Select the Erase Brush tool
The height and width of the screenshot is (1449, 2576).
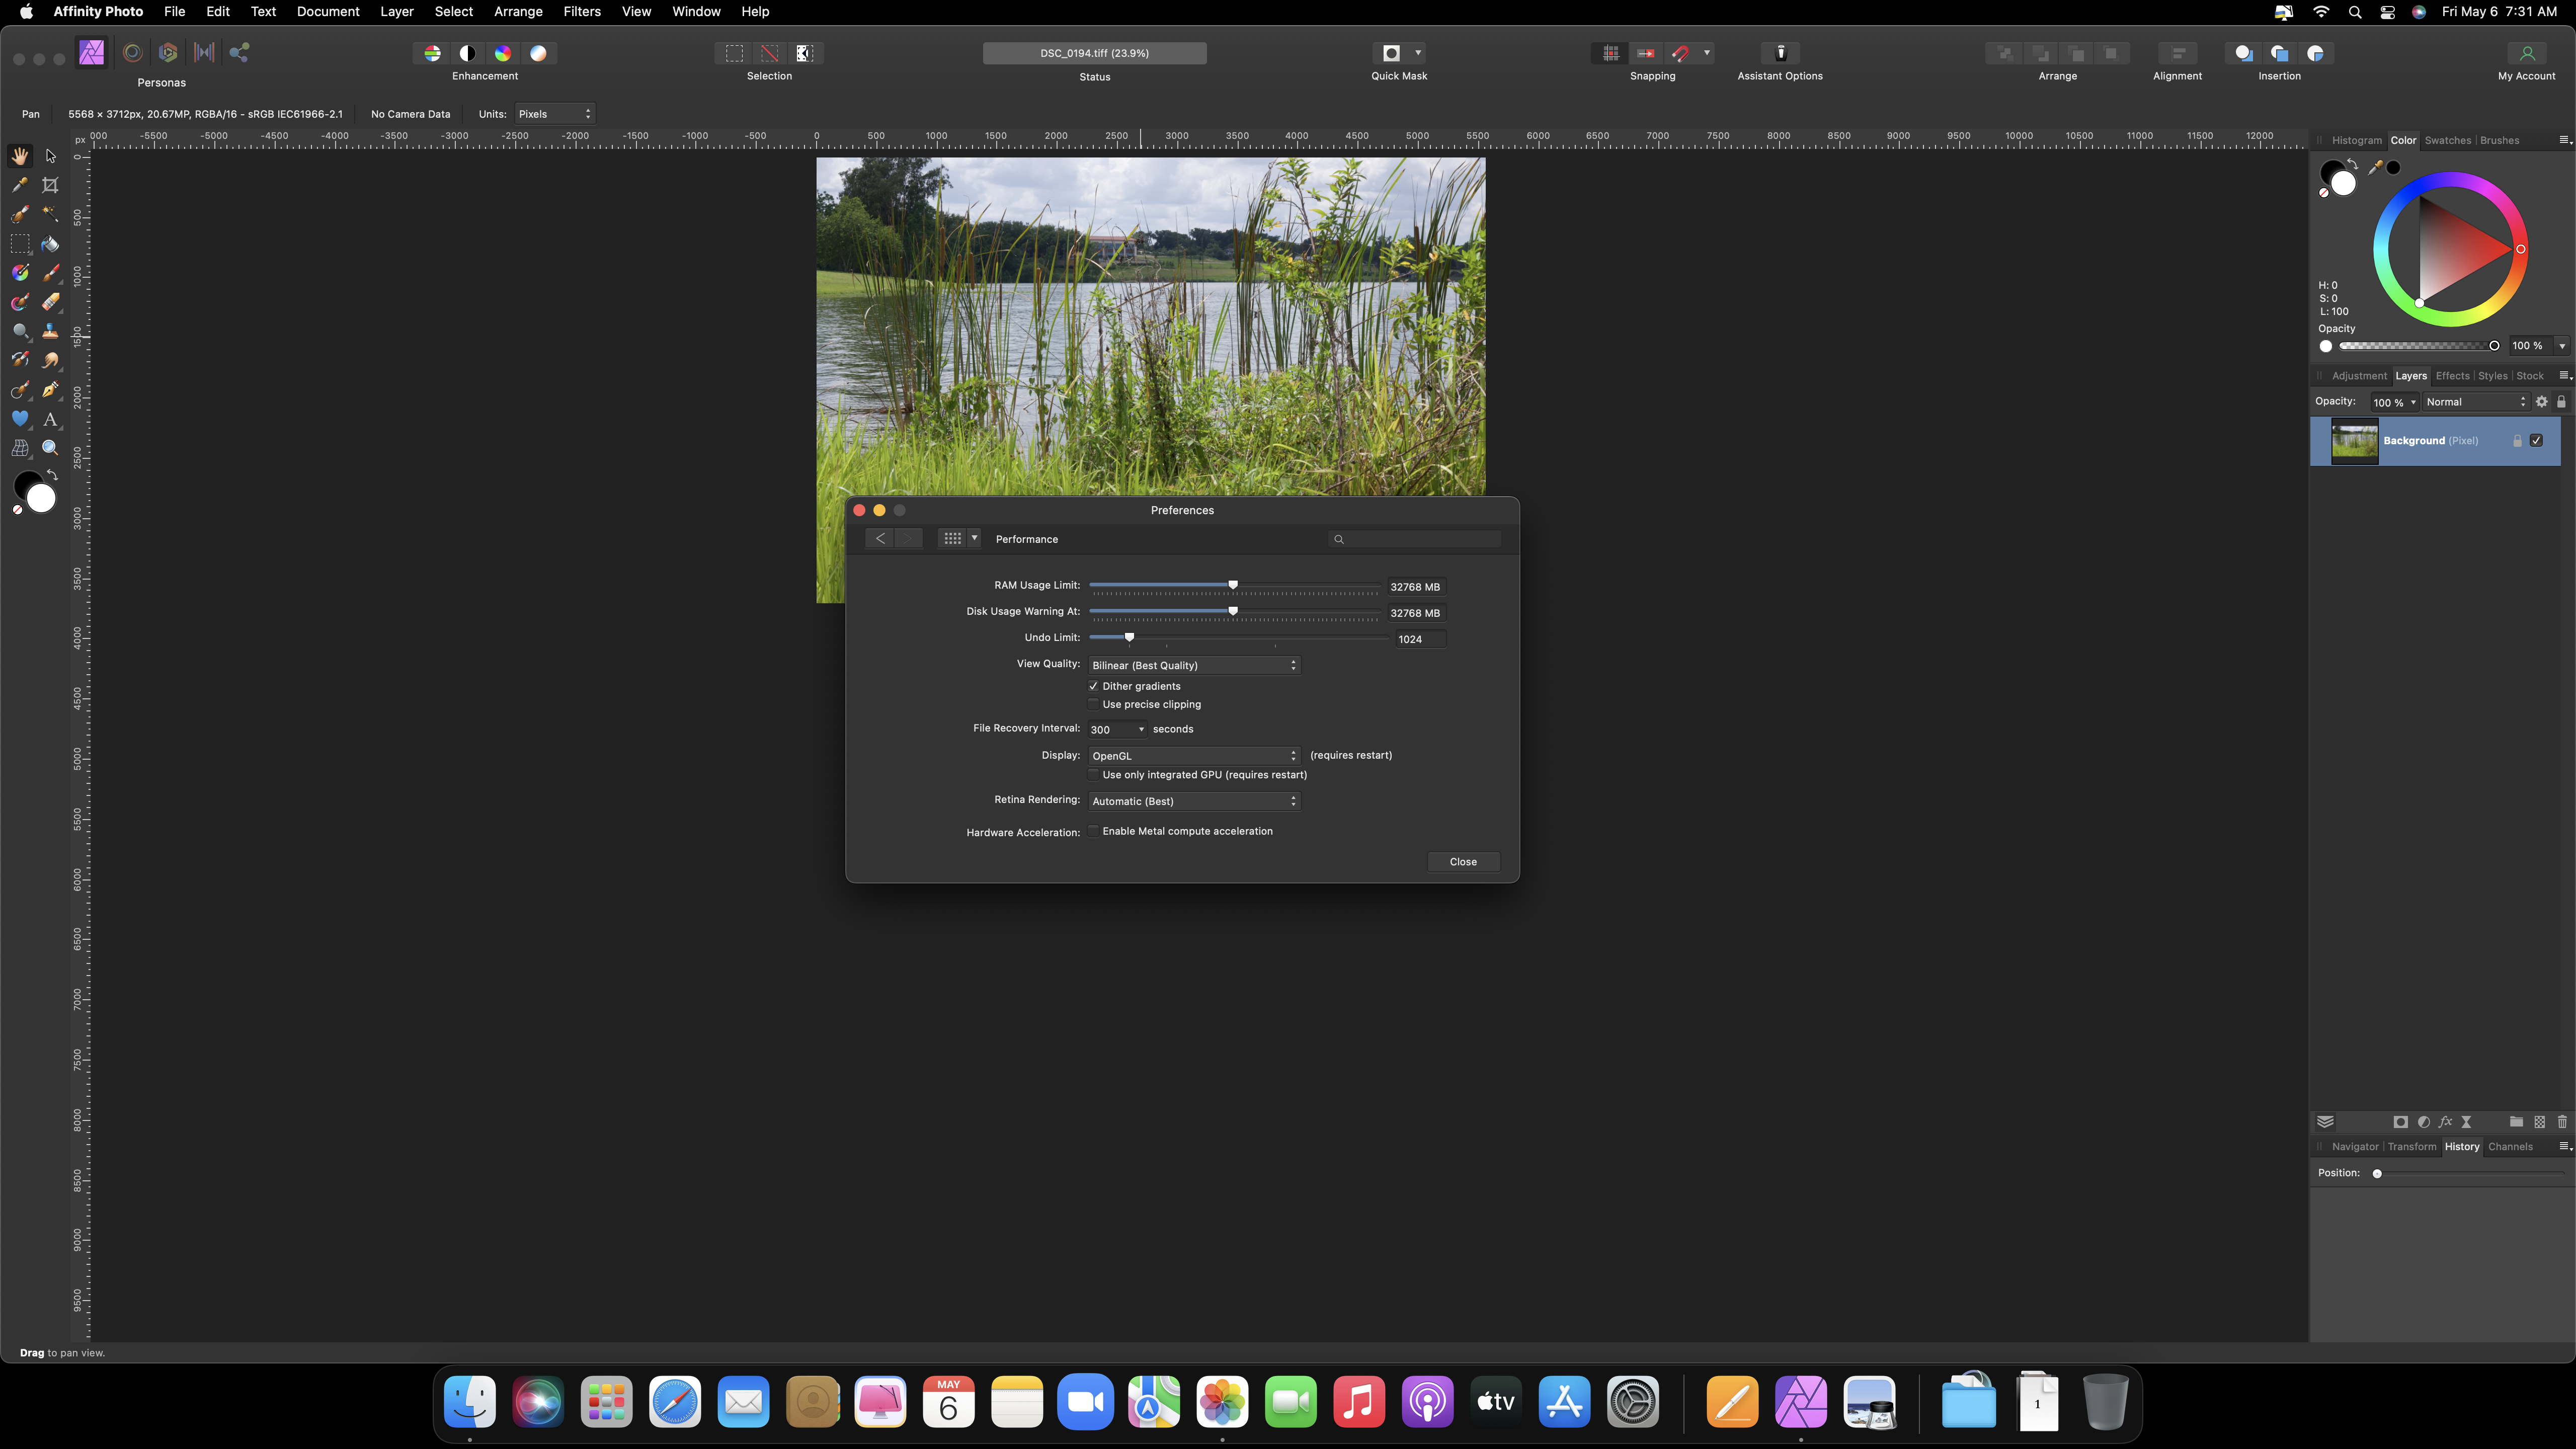point(50,302)
